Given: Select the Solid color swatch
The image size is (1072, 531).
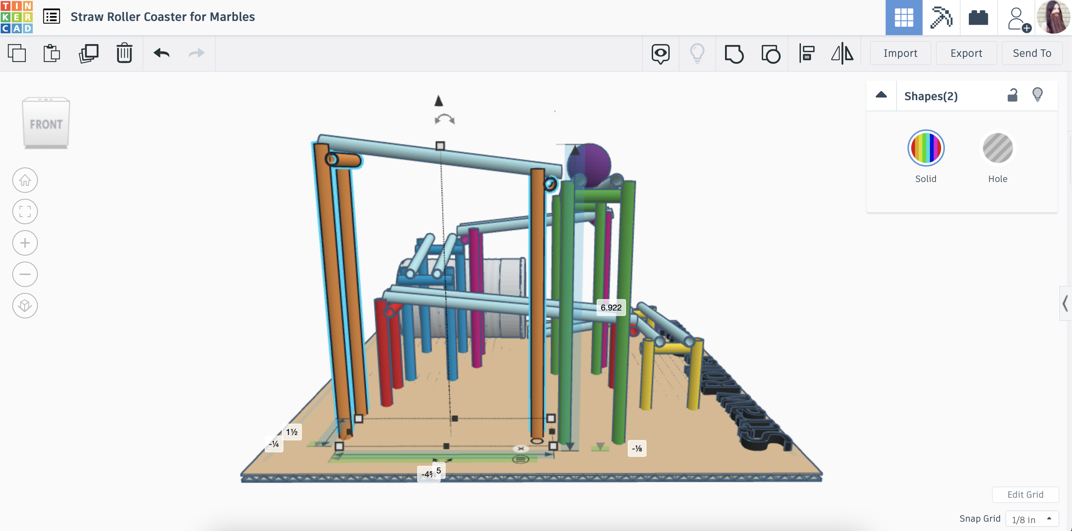Looking at the screenshot, I should coord(925,148).
